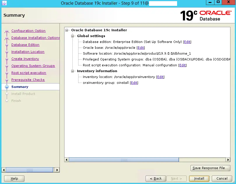Screen dimensions: 236x184
Task: Collapse the Oracle Database 19c Installer tree root
Action: tap(67, 30)
